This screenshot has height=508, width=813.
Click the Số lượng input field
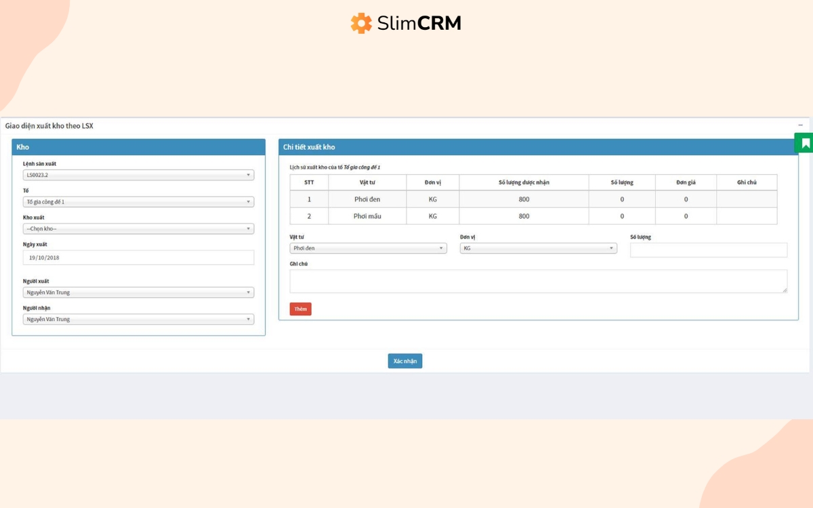coord(708,250)
